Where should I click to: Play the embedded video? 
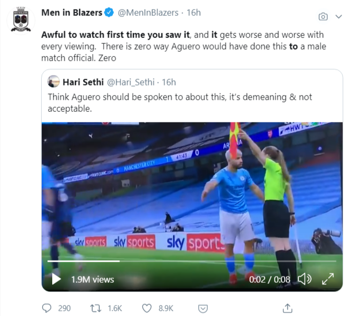click(x=56, y=279)
